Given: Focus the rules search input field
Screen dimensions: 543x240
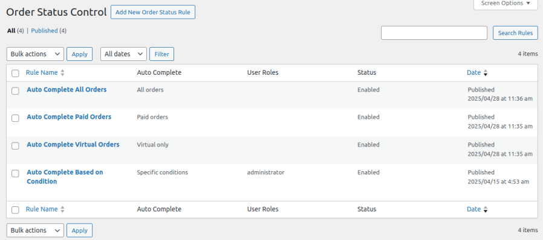Looking at the screenshot, I should tap(434, 33).
